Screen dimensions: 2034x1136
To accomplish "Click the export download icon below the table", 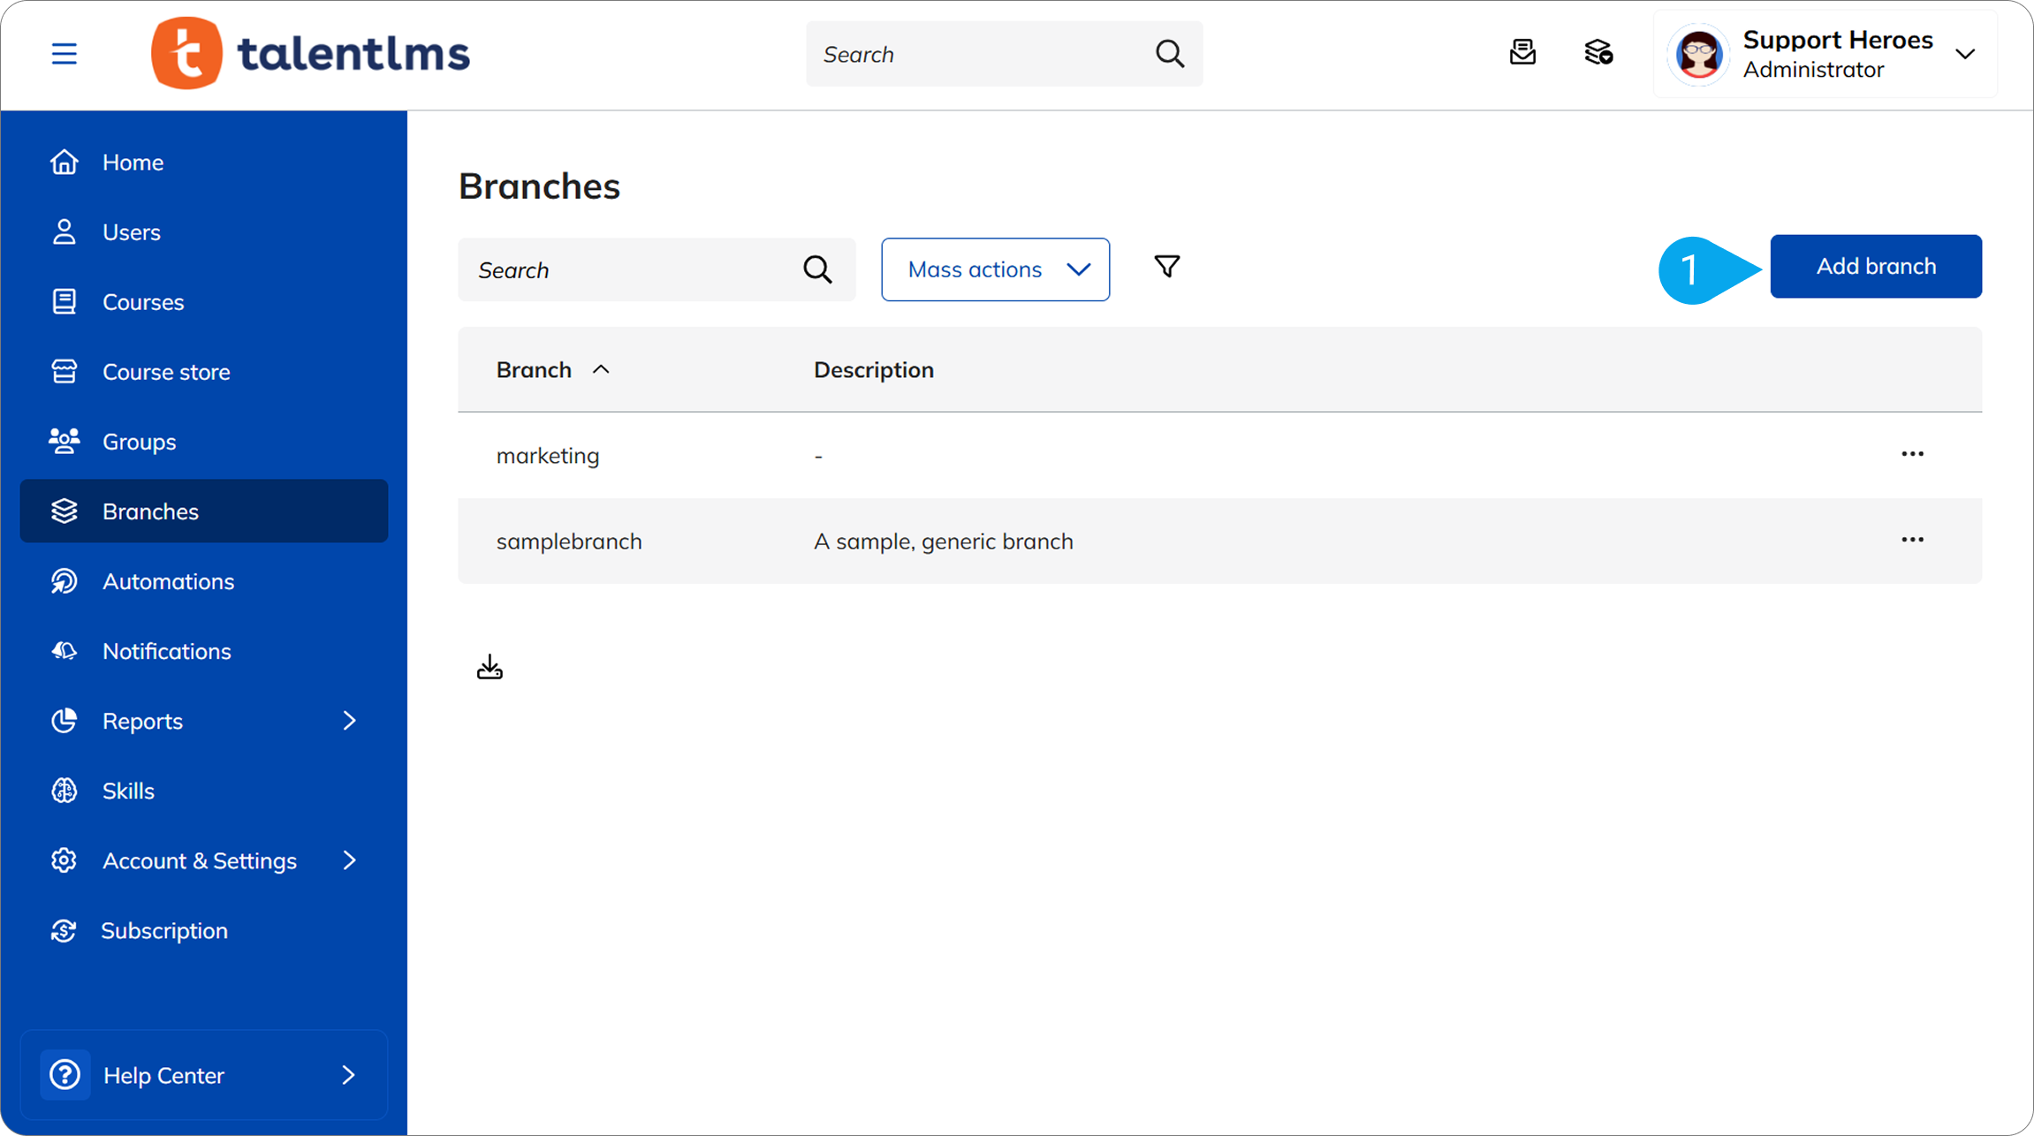I will [x=490, y=666].
